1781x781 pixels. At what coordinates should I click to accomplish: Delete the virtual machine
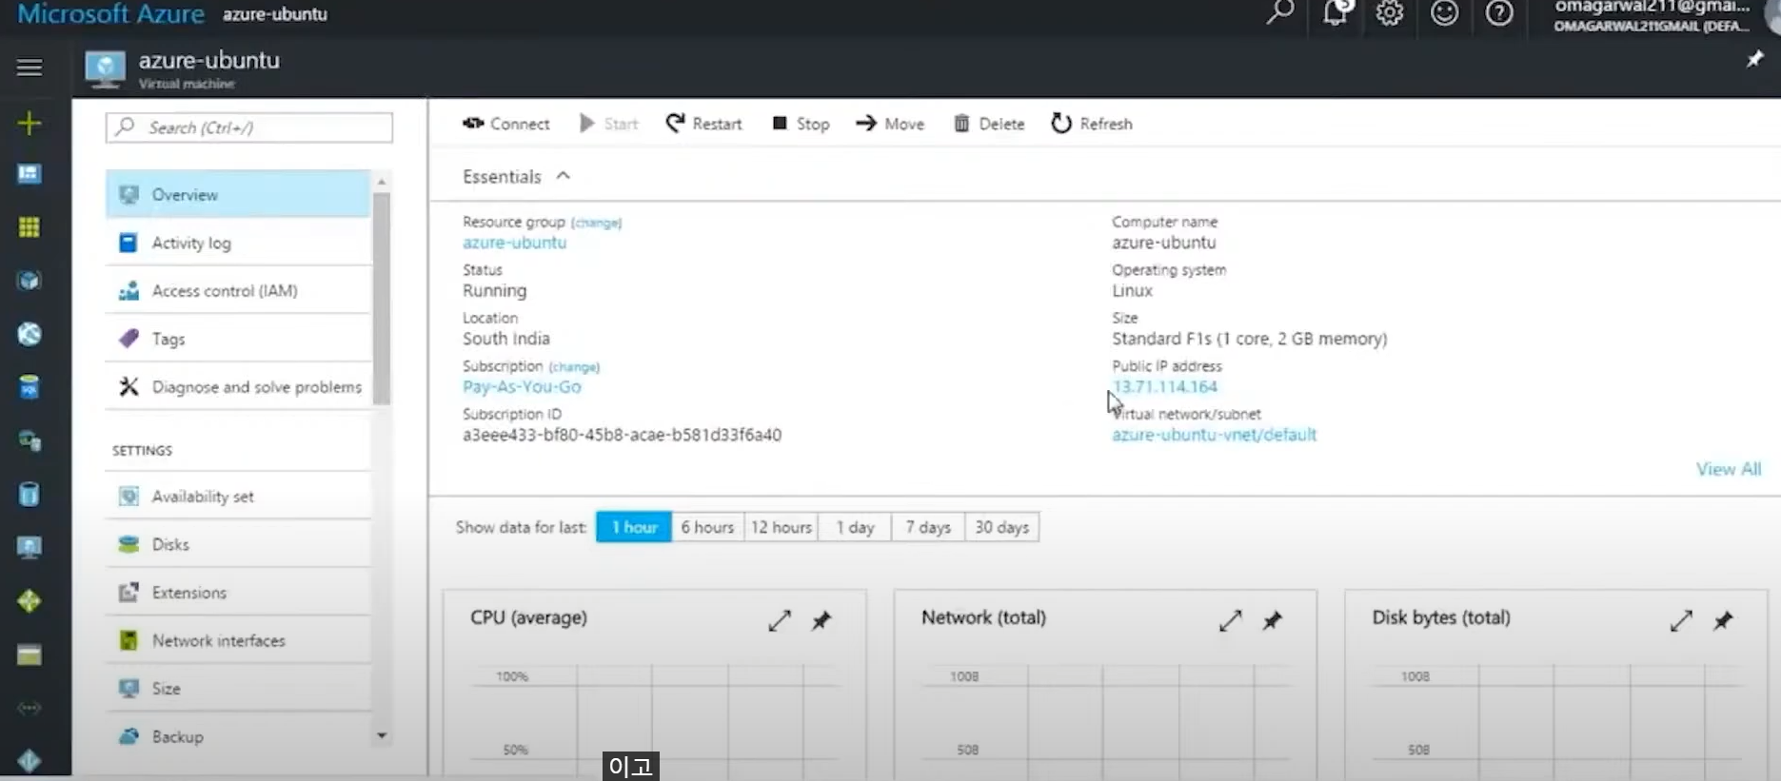tap(989, 124)
